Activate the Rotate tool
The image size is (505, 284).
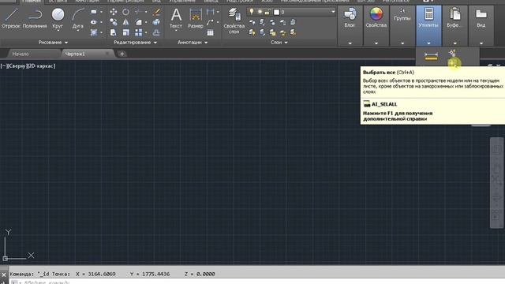click(125, 12)
